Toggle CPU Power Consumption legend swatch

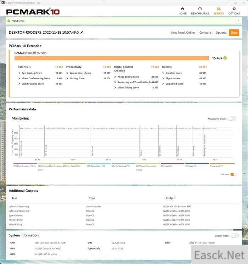click(x=148, y=163)
